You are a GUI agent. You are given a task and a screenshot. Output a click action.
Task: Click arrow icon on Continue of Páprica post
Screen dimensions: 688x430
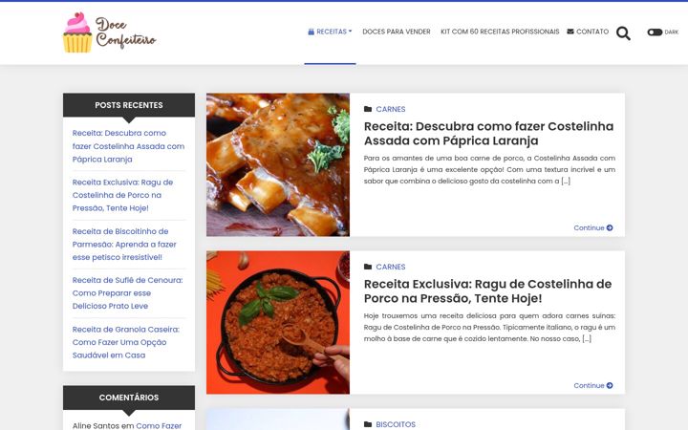pyautogui.click(x=610, y=227)
